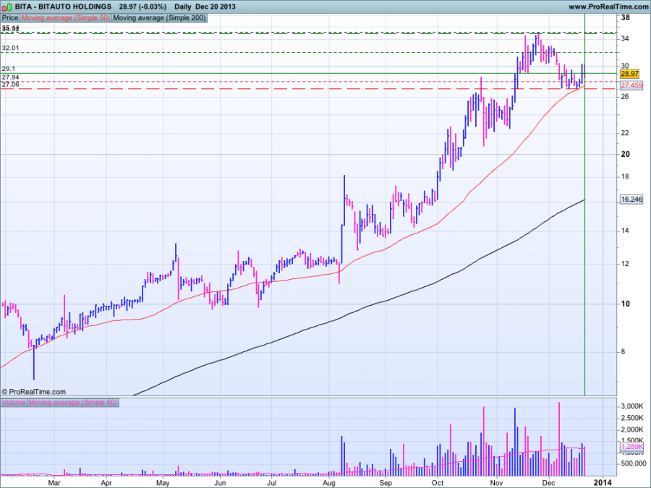Click the Sep label on time axis
651x488 pixels.
point(386,483)
